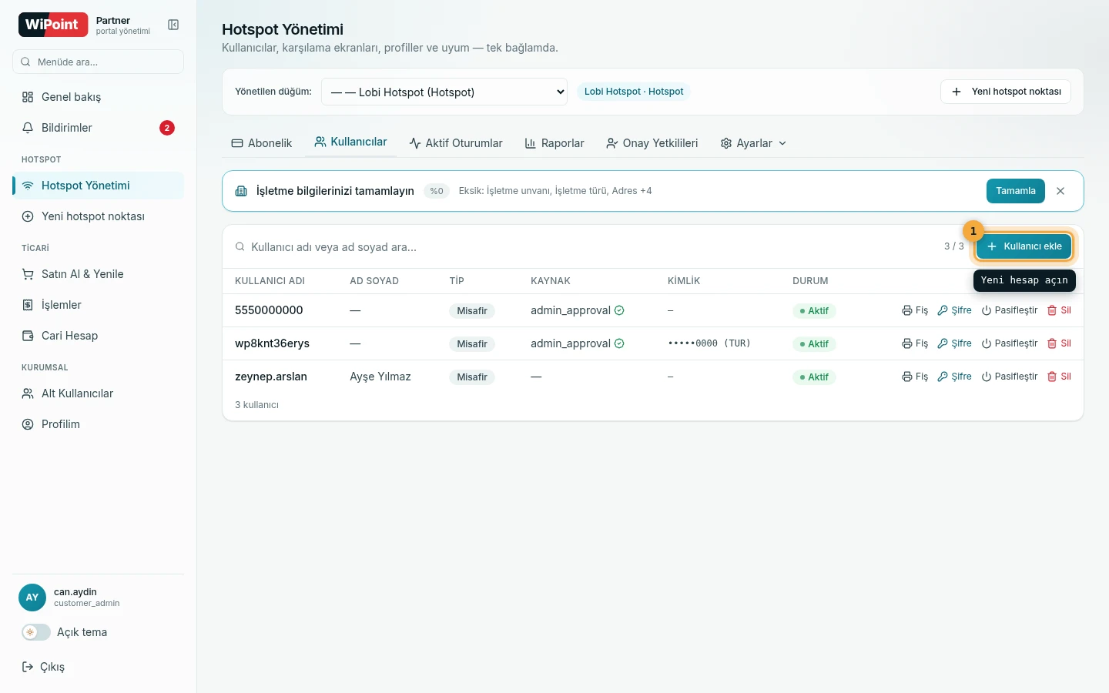
Task: Switch to Aktif Oturumlar tab
Action: [456, 143]
